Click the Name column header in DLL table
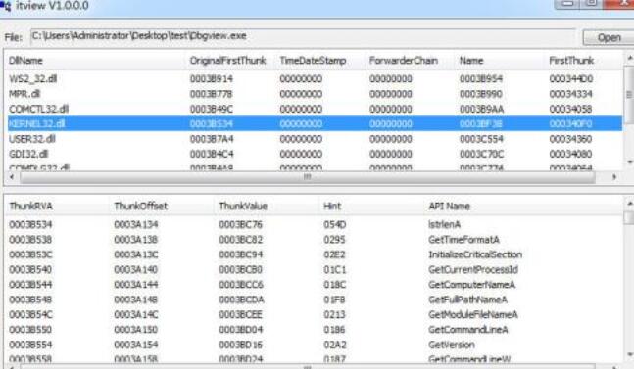Screen dimensions: 634x369 [471, 61]
